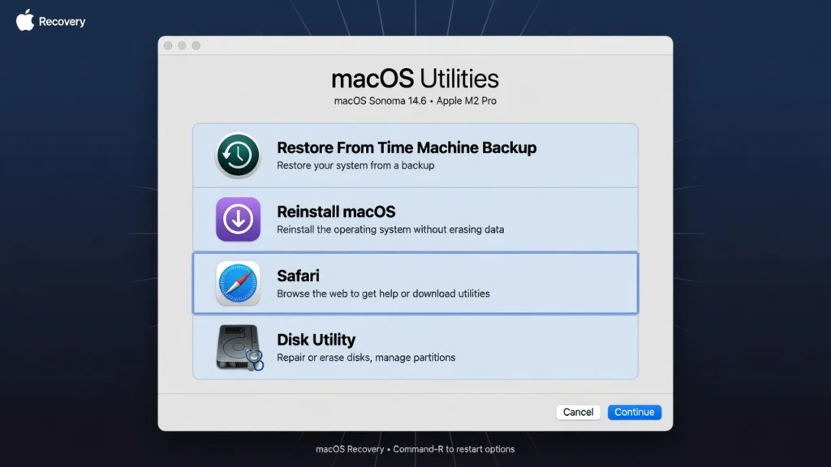Click the Disk Utility hard drive icon

239,347
